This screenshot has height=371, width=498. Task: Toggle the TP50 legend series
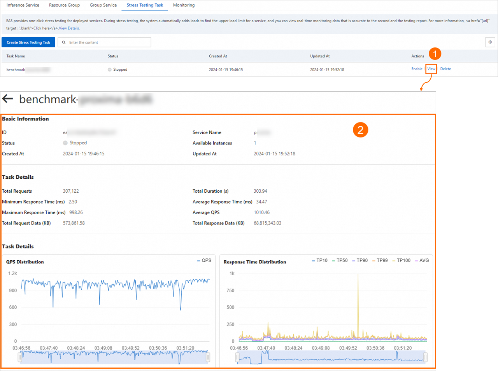[x=340, y=260]
